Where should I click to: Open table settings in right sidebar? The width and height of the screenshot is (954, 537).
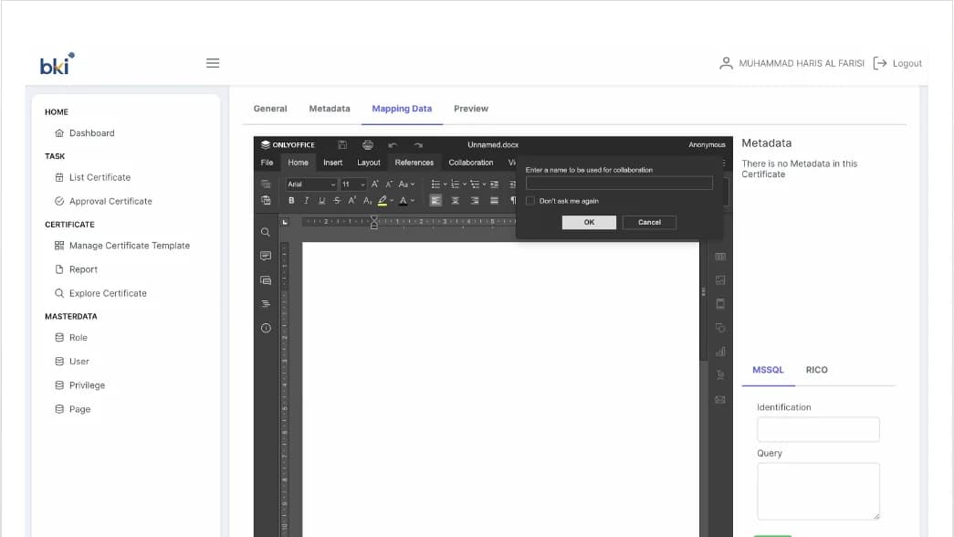pyautogui.click(x=720, y=257)
